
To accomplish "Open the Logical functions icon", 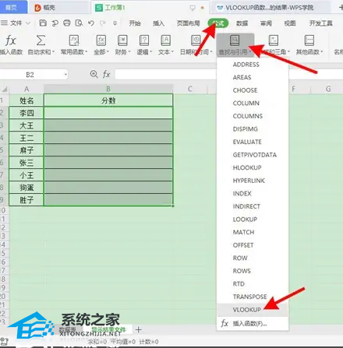I will point(144,40).
